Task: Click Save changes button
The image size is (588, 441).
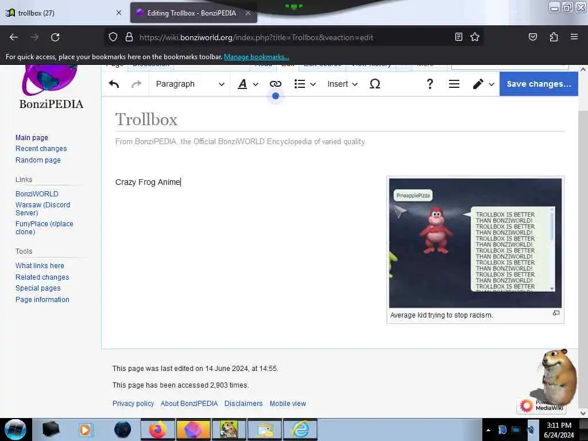Action: click(539, 84)
